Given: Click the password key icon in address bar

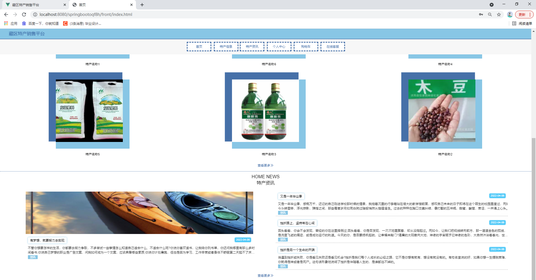Looking at the screenshot, I should coord(481,15).
